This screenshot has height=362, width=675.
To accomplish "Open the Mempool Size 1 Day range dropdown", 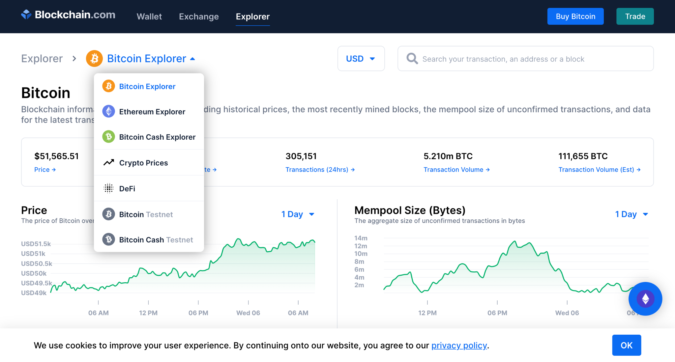I will pos(631,214).
